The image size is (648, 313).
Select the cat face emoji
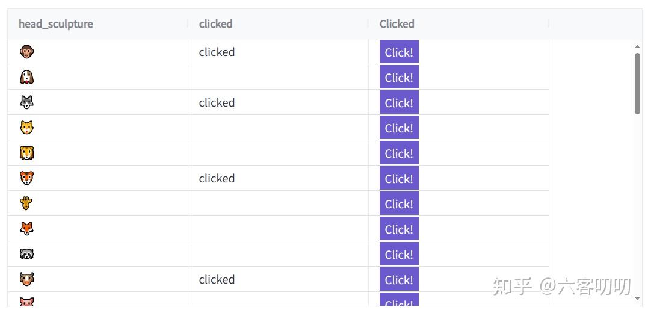pos(26,128)
